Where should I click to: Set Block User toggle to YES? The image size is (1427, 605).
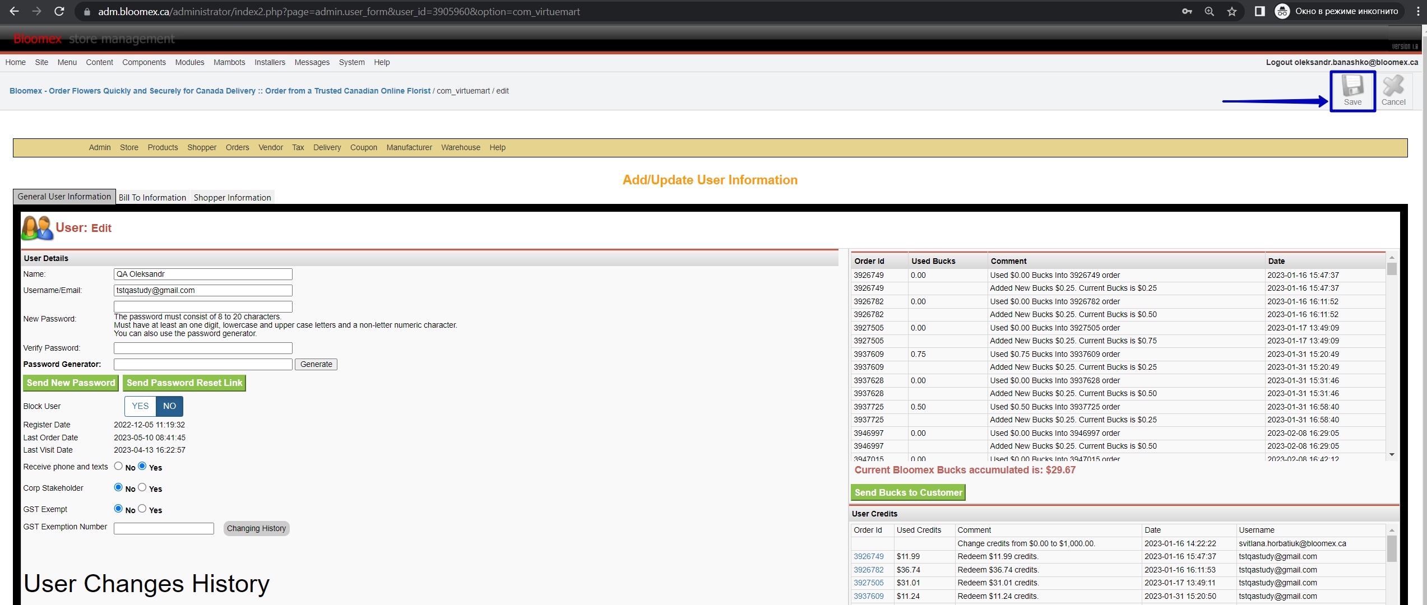tap(140, 406)
